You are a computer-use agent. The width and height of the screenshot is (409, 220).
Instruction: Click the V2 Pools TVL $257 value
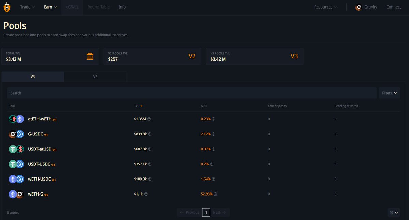click(113, 59)
